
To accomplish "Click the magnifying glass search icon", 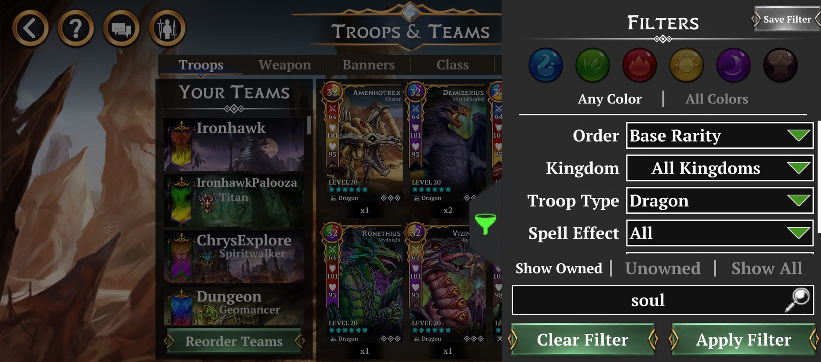I will (798, 300).
